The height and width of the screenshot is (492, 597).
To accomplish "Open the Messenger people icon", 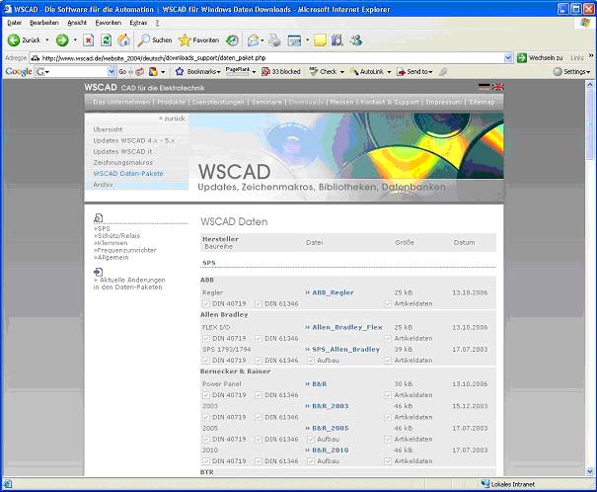I will coord(356,41).
